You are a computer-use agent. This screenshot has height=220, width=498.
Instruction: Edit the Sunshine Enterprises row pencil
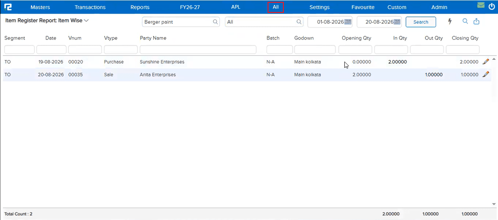(x=486, y=61)
